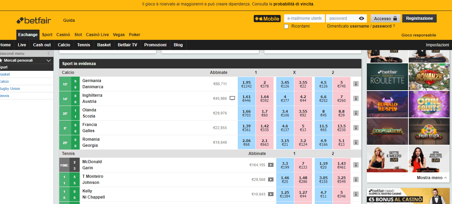The height and width of the screenshot is (204, 452).
Task: Play live video for T Monteiro Johnson
Action: 271,179
